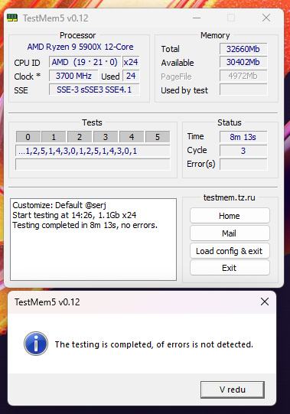
Task: Click the log line 'Customize: Default @serj'
Action: click(x=60, y=205)
